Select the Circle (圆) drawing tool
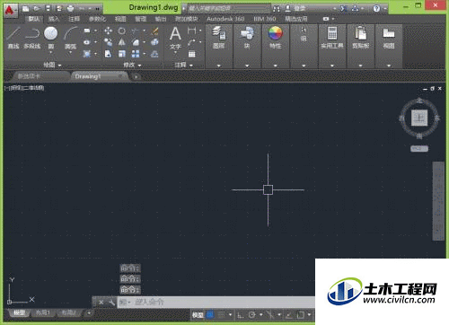Image resolution: width=449 pixels, height=325 pixels. 51,38
